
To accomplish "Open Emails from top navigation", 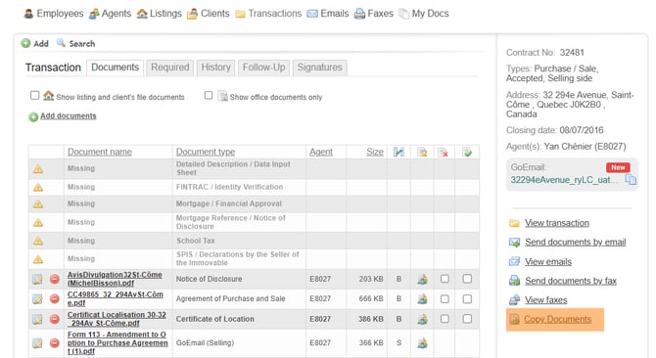I will point(328,14).
